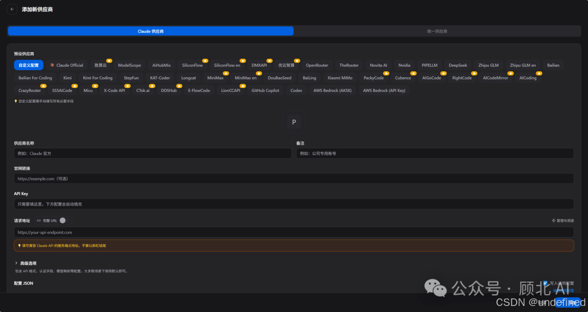Image resolution: width=588 pixels, height=312 pixels.
Task: Select the MiniMax preset
Action: 215,78
